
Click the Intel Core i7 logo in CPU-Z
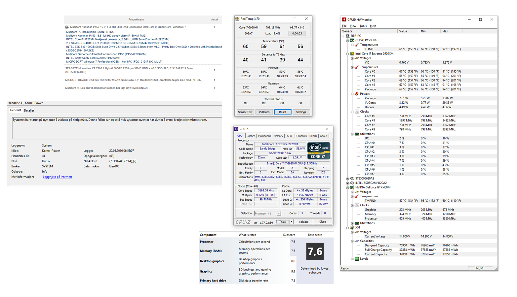pyautogui.click(x=318, y=151)
